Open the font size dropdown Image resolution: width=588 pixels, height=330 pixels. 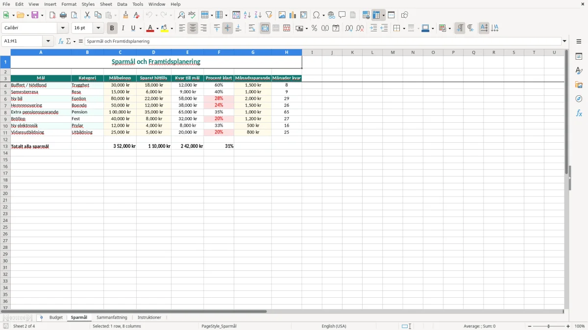point(98,28)
